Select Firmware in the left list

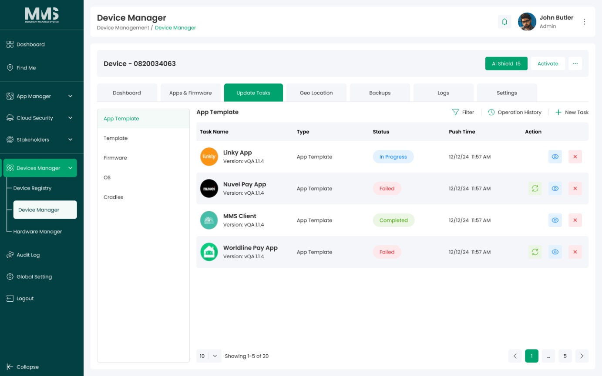click(143, 158)
